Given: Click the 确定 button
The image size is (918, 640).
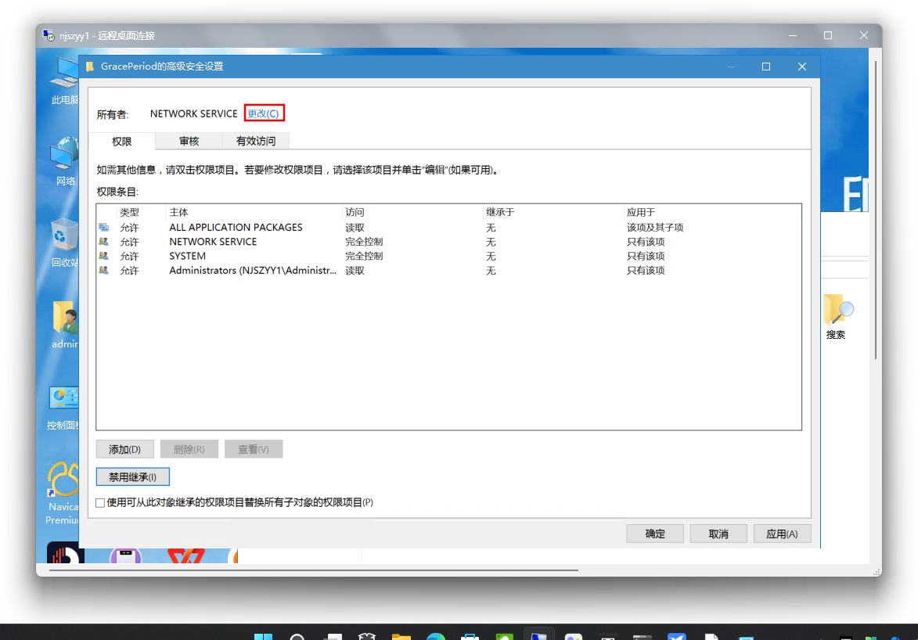Looking at the screenshot, I should pyautogui.click(x=655, y=534).
